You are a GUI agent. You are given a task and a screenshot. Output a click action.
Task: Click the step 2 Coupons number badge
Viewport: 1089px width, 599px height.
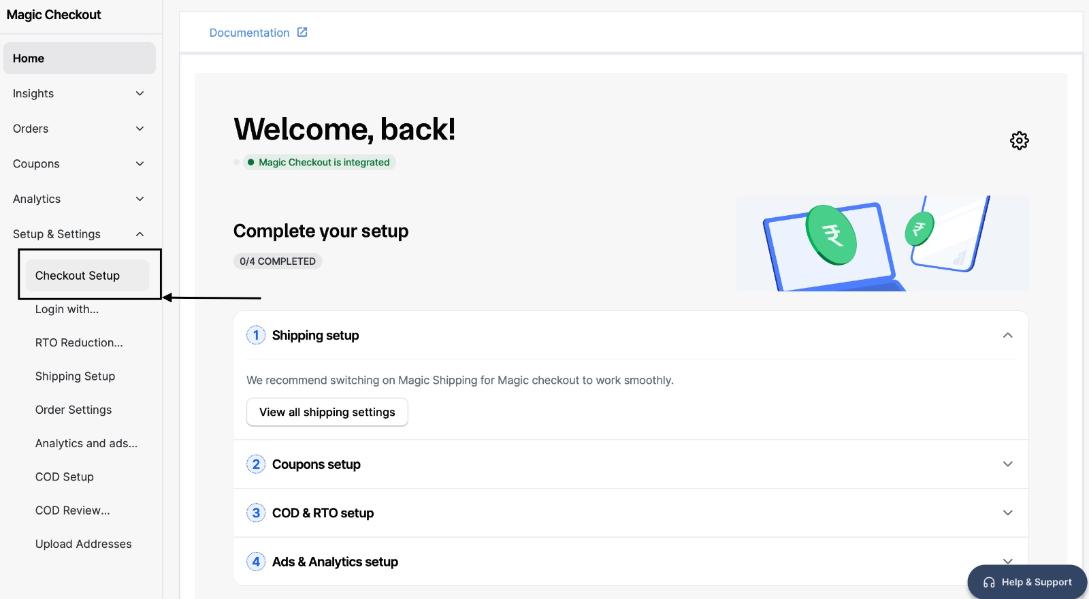(x=256, y=464)
